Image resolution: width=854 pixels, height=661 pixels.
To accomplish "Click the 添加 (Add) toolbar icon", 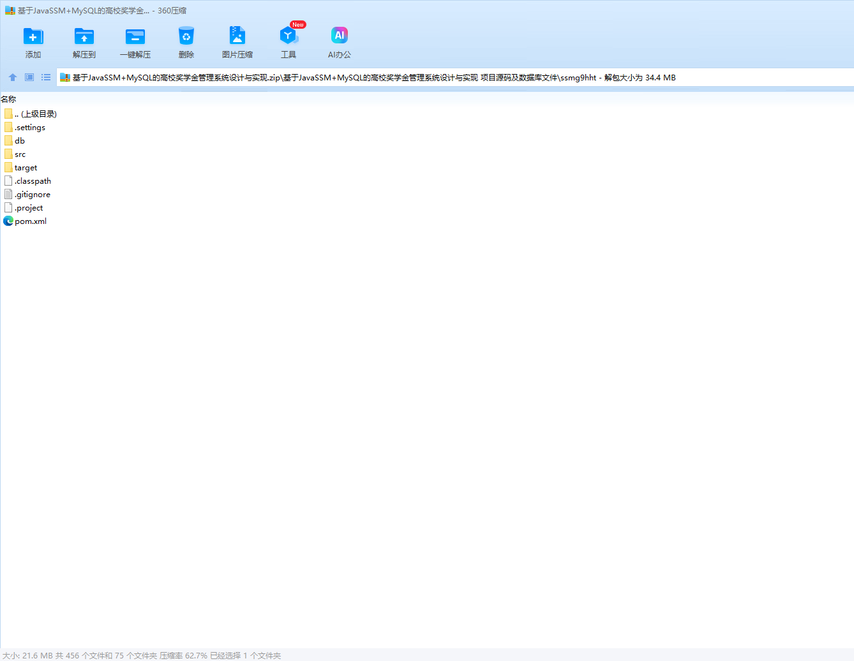I will coord(33,36).
